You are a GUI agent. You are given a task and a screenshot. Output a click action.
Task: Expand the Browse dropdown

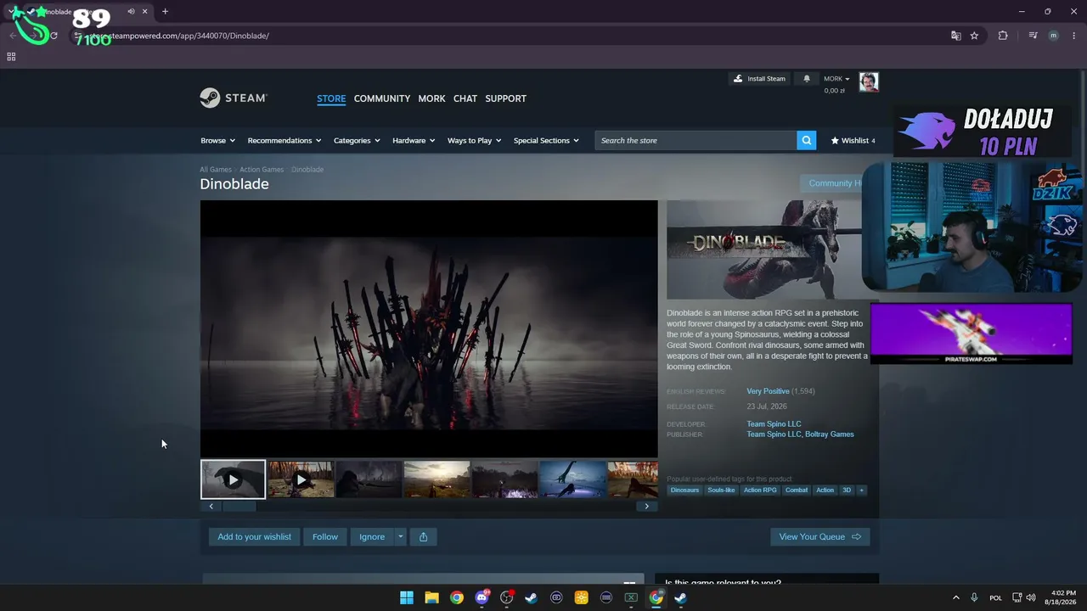217,141
